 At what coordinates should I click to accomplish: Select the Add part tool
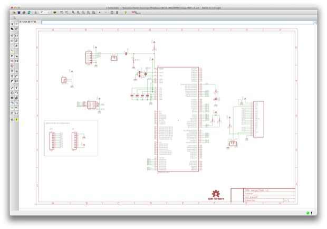16,56
